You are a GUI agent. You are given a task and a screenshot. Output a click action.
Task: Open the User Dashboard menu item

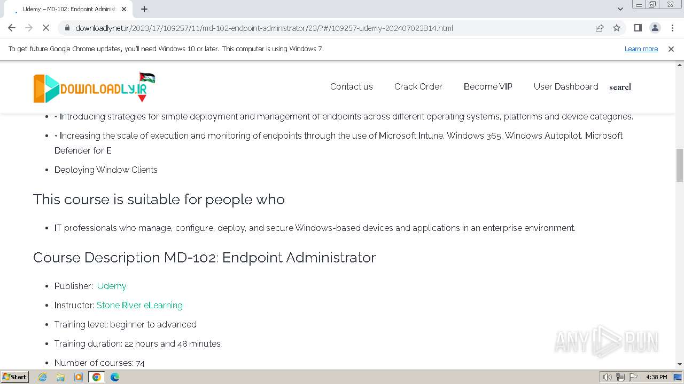(566, 86)
